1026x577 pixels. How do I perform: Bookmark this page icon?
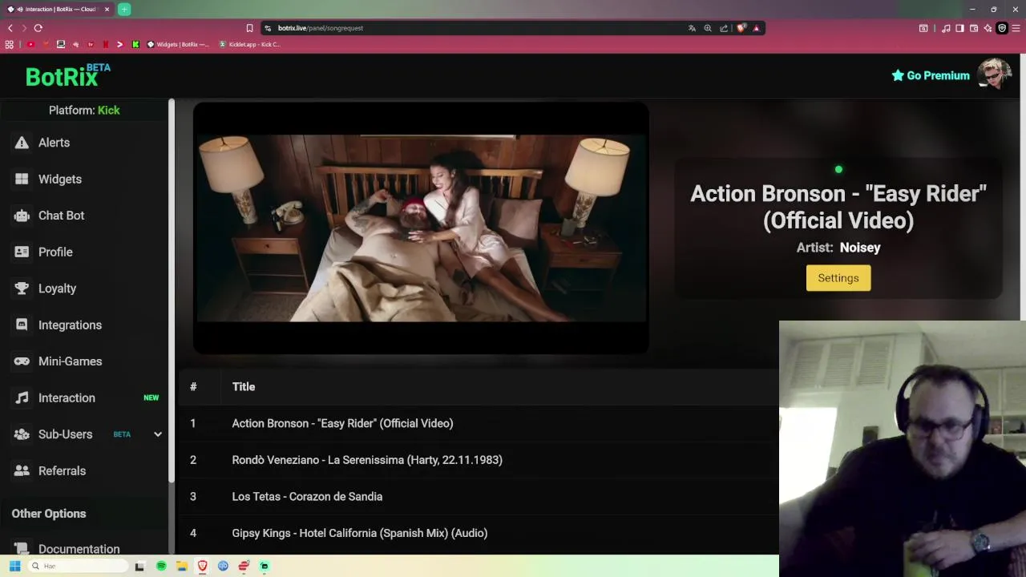click(249, 28)
